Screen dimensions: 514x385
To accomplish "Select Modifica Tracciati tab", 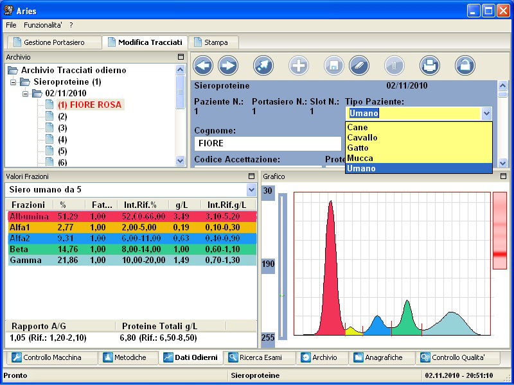I will pyautogui.click(x=145, y=42).
